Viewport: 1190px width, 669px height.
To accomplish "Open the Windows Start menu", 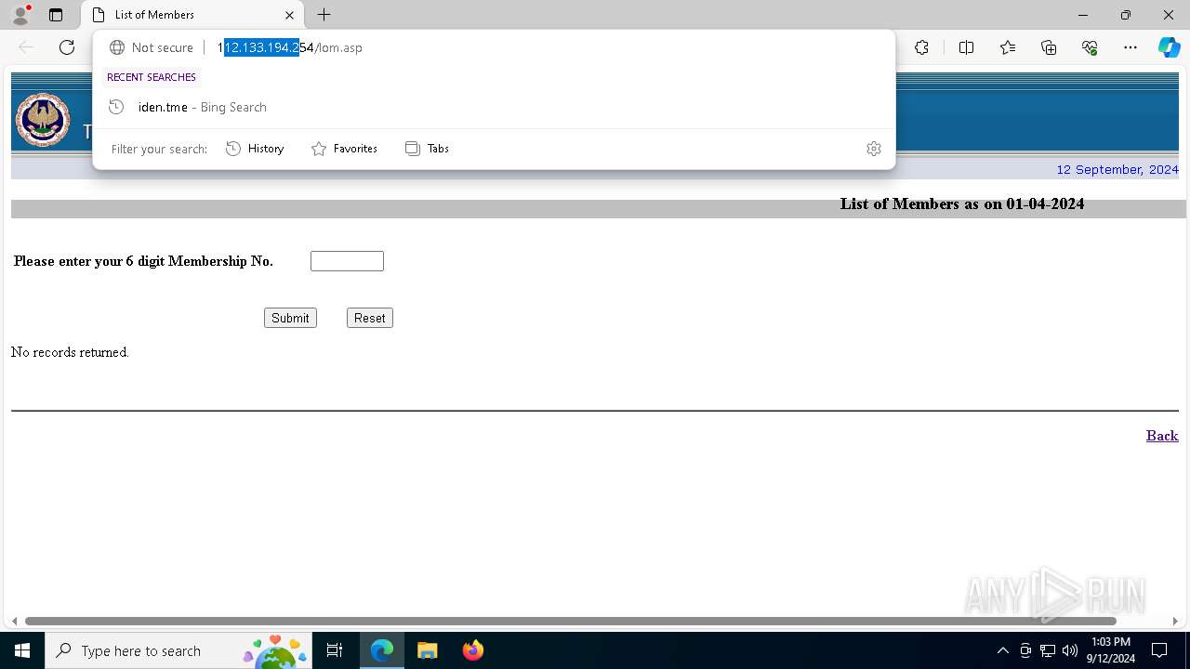I will pyautogui.click(x=22, y=650).
